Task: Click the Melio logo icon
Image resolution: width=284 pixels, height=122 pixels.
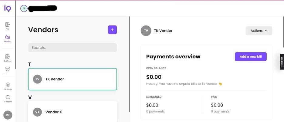Action: click(x=7, y=8)
